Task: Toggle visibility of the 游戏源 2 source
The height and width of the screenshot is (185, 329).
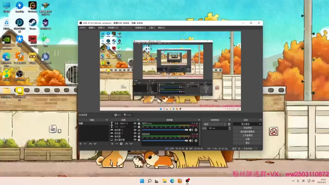Action: (x=135, y=133)
